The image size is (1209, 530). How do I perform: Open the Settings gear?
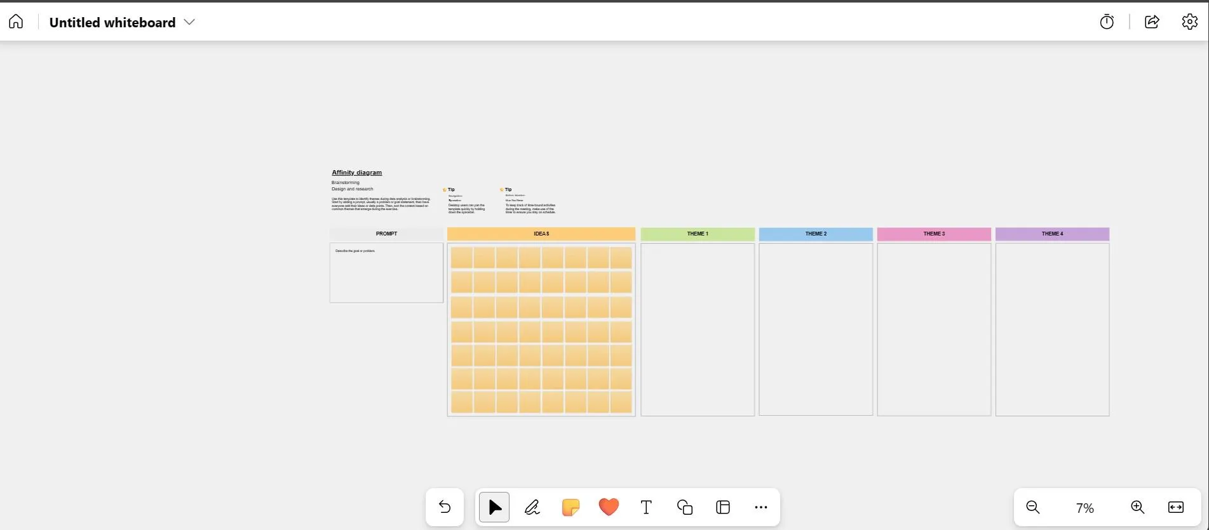tap(1189, 22)
